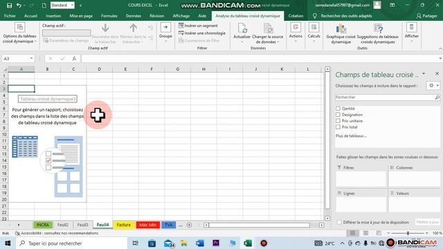Screen dimensions: 443x249
Task: Select the INCRA sheet tab
Action: 43,225
